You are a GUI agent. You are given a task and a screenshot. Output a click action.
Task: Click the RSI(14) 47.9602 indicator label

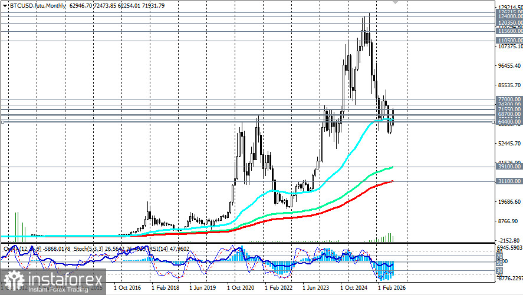(x=169, y=248)
